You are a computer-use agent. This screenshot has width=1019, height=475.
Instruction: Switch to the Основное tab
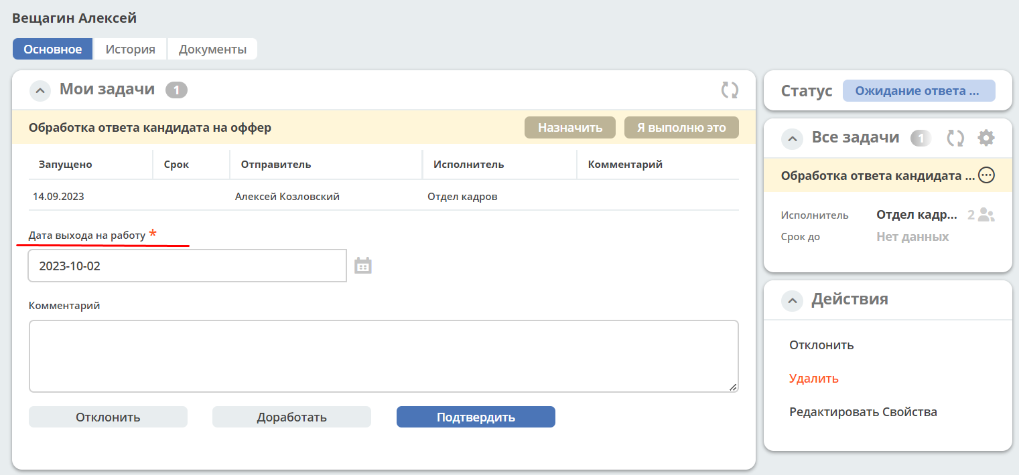click(x=53, y=49)
